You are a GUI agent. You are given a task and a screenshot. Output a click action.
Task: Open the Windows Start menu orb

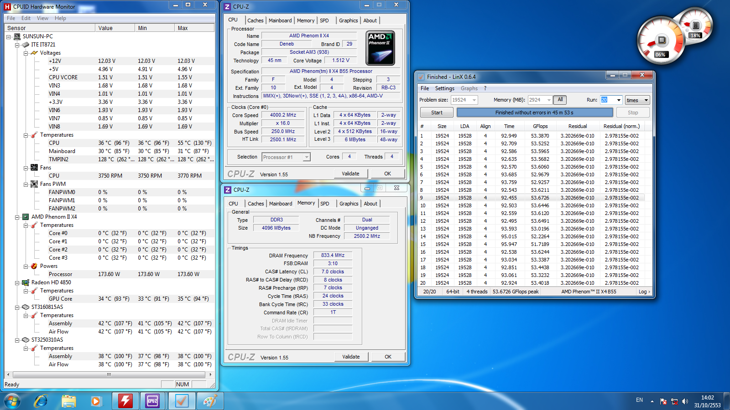12,401
